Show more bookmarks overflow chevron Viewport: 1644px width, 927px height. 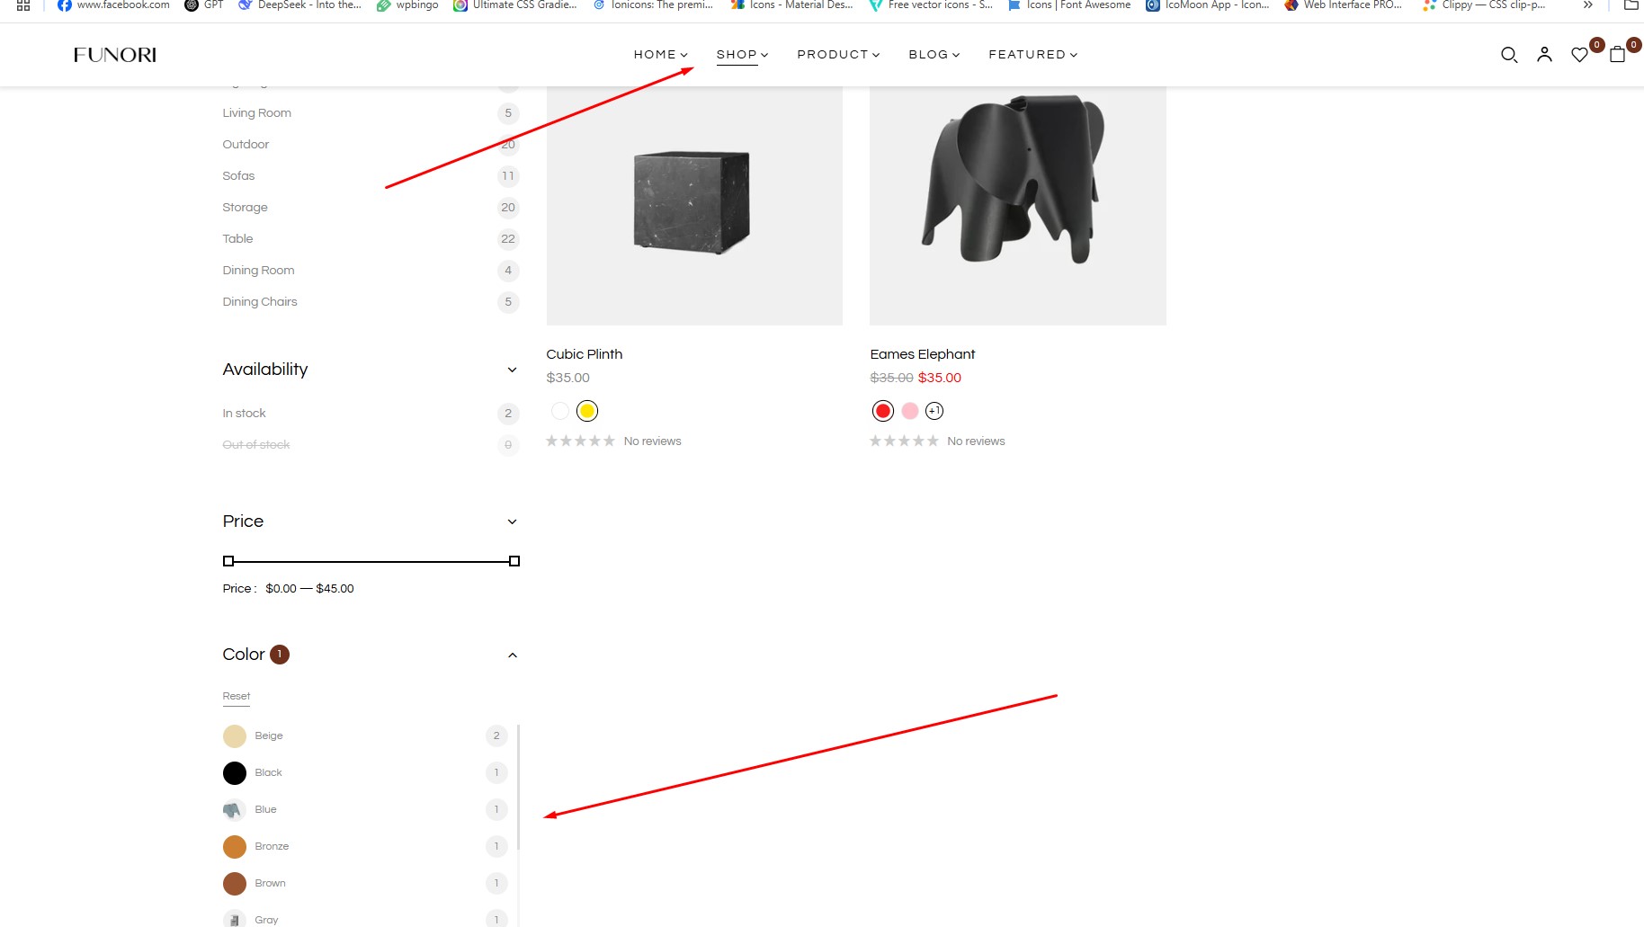click(x=1588, y=5)
